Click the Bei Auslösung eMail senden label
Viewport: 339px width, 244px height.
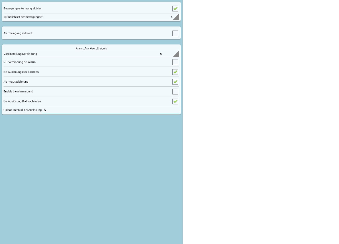(21, 72)
